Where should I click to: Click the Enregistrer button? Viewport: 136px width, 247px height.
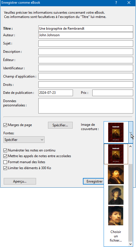click(93, 181)
